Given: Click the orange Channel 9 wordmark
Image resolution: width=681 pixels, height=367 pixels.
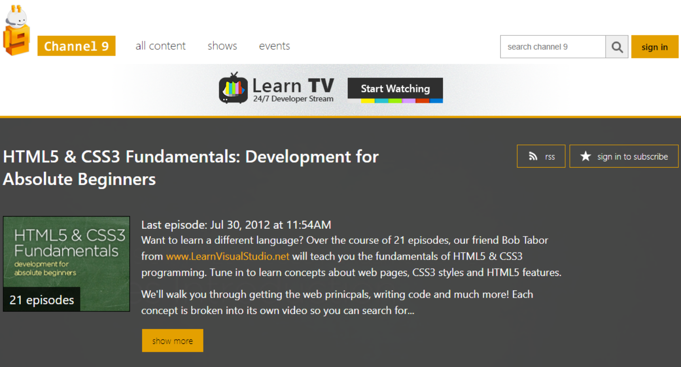Looking at the screenshot, I should (x=76, y=46).
